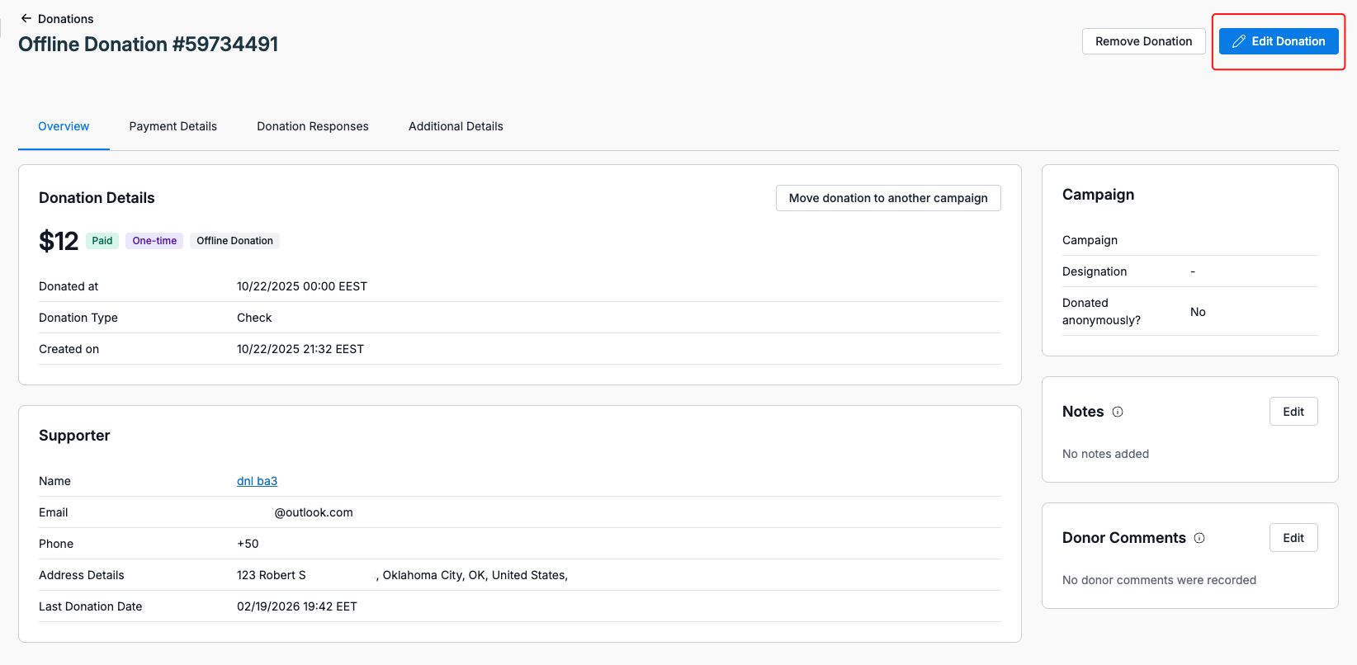This screenshot has height=665, width=1357.
Task: Go back via the Donations breadcrumb text
Action: coord(66,19)
